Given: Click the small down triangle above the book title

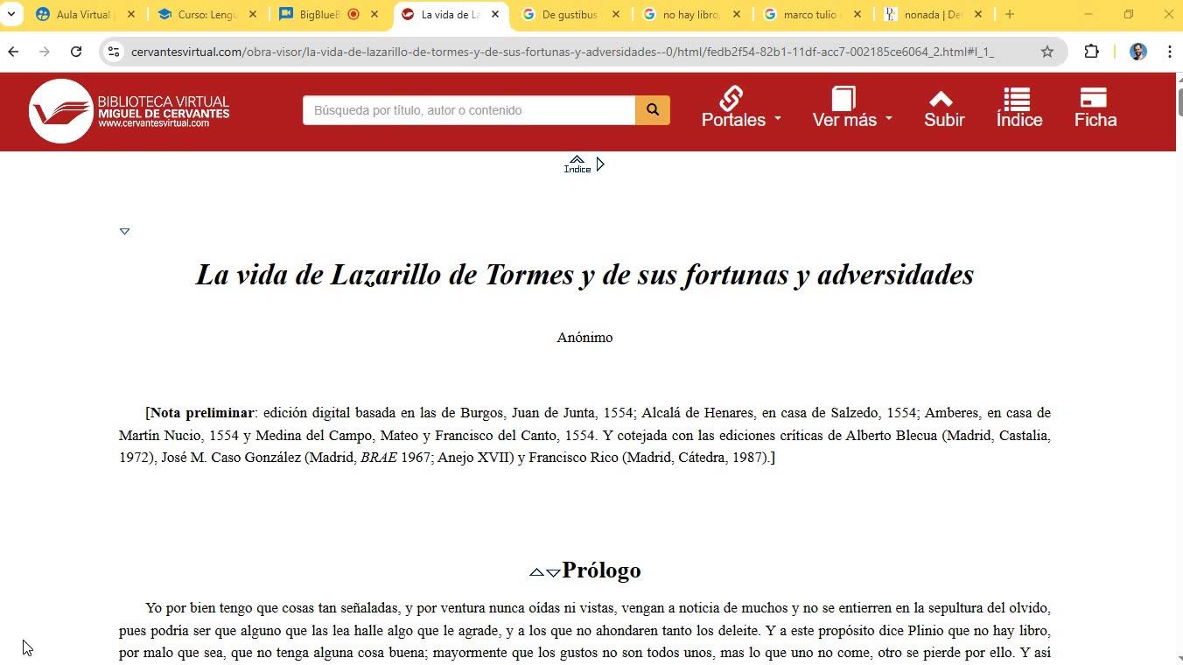Looking at the screenshot, I should [x=124, y=231].
